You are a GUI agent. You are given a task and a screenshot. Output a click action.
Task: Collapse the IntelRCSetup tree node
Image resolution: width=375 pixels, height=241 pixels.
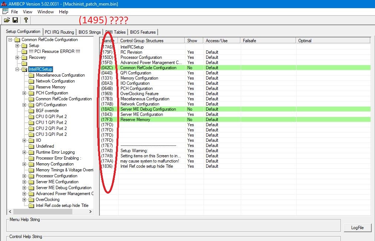coord(17,69)
